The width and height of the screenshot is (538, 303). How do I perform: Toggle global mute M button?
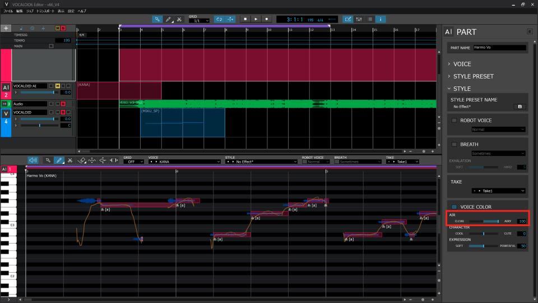58,28
